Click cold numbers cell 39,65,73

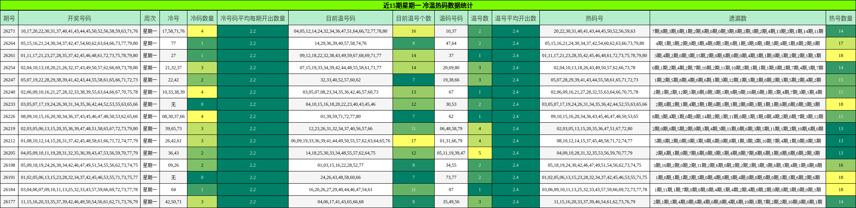tap(173, 129)
